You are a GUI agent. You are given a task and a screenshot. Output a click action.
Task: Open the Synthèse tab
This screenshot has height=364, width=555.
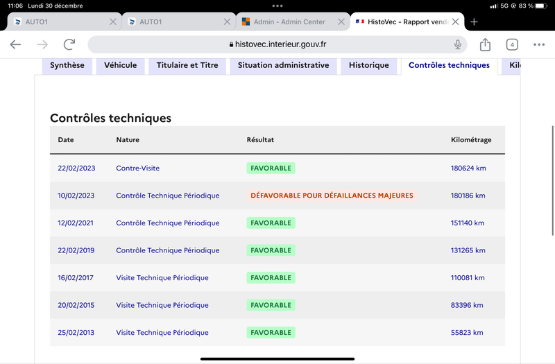67,65
